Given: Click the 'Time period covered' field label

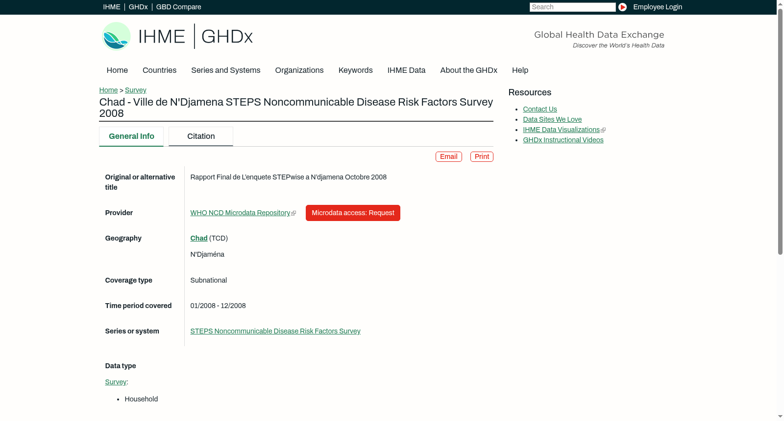Looking at the screenshot, I should (139, 306).
